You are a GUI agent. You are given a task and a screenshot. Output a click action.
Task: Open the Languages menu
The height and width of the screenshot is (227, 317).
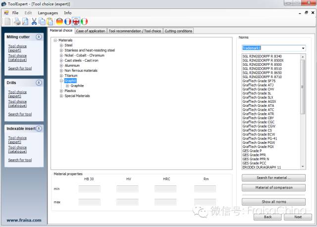48,13
